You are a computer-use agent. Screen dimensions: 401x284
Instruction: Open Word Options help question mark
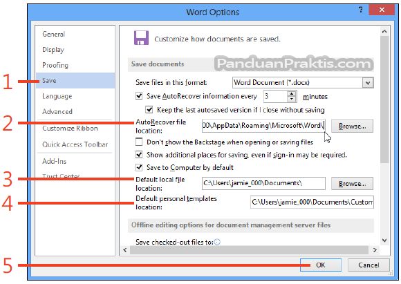(361, 10)
